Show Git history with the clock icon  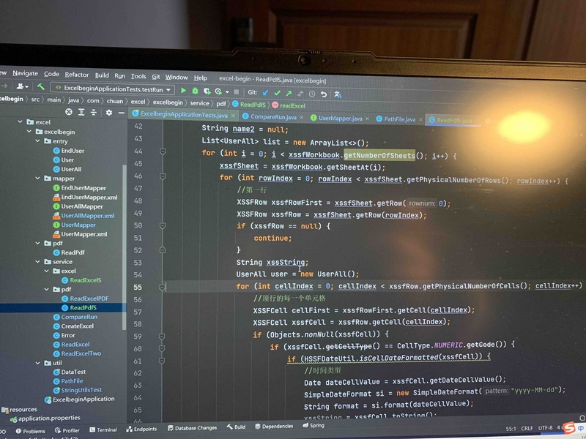pos(312,94)
